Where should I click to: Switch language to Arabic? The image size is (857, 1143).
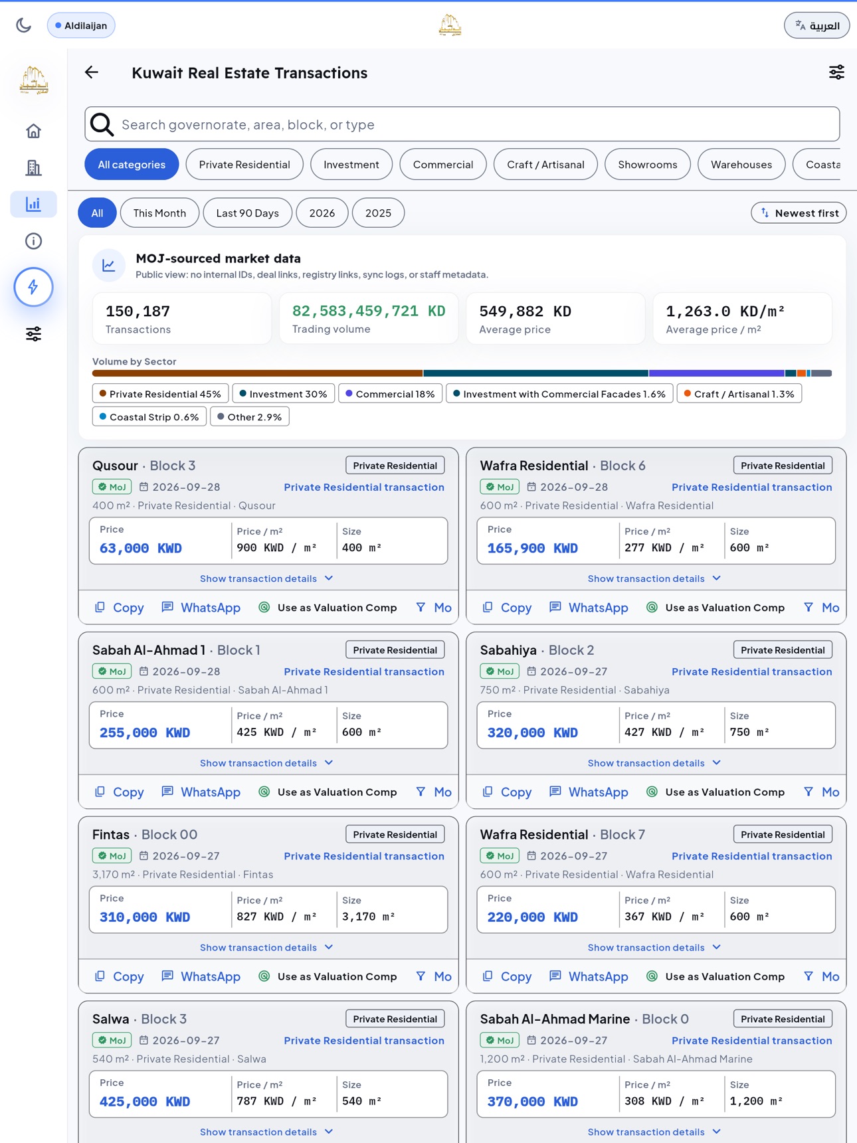(816, 25)
